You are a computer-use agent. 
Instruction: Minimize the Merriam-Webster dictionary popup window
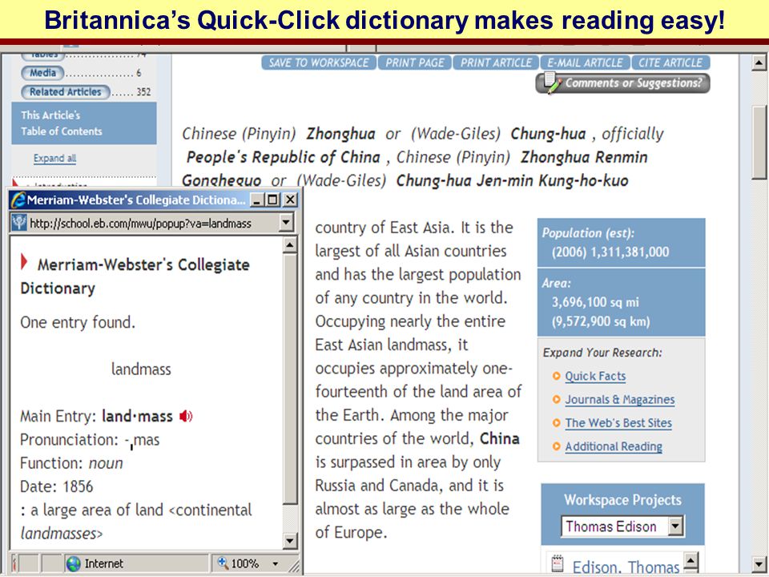257,200
